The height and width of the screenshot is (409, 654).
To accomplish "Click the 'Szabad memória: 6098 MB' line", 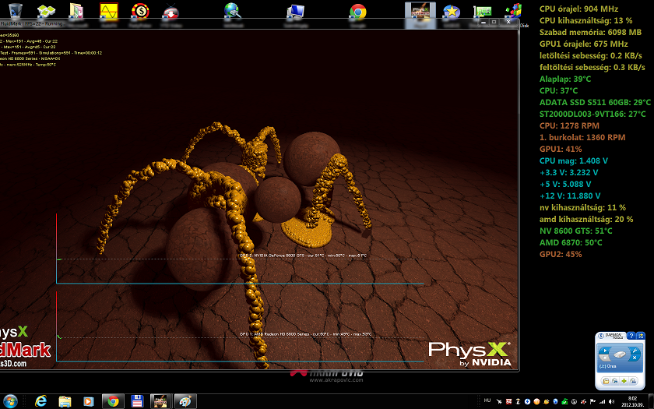I will tap(590, 32).
